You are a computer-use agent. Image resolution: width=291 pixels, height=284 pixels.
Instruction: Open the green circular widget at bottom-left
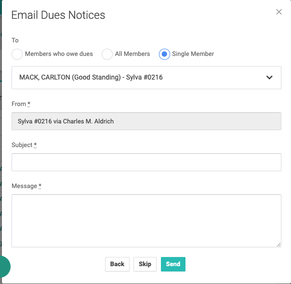(x=3, y=266)
